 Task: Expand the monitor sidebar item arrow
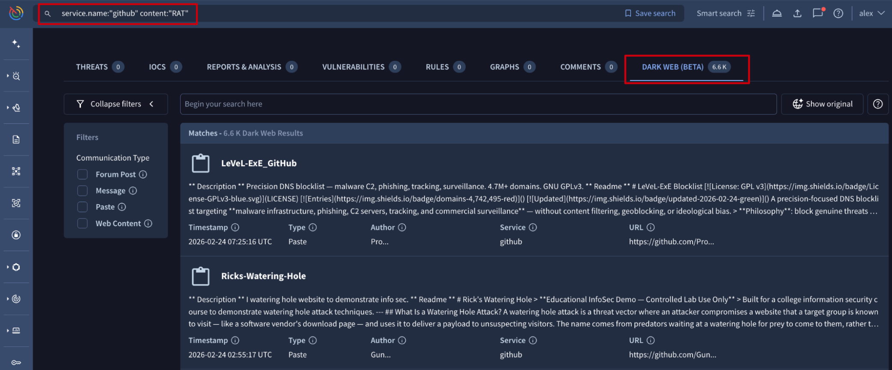coord(8,330)
